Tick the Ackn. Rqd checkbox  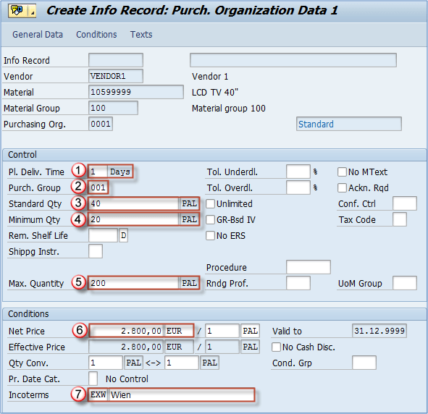342,188
